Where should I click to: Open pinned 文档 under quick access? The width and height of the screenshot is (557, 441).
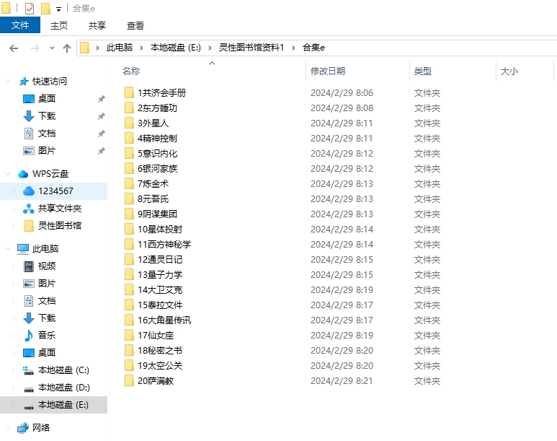click(x=47, y=133)
